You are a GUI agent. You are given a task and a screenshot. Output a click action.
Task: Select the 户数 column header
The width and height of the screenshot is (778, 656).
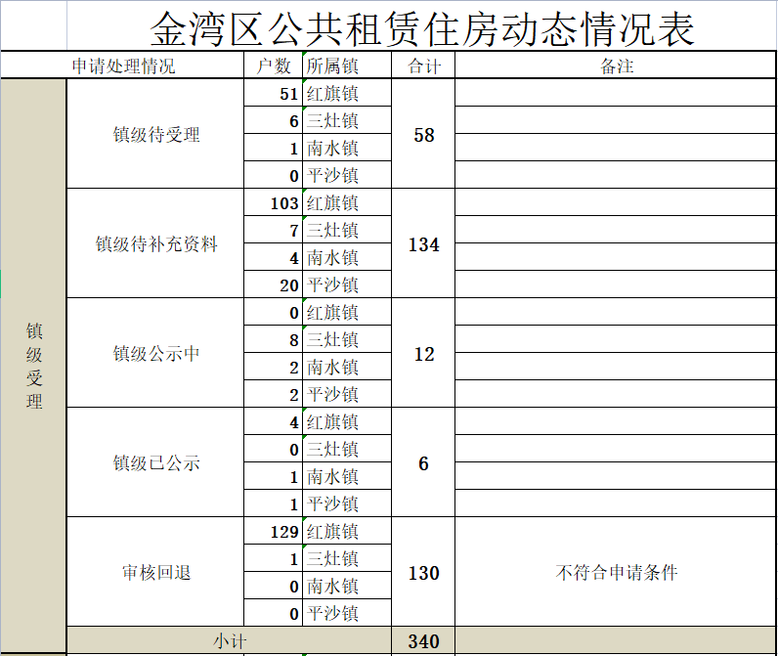coord(273,66)
